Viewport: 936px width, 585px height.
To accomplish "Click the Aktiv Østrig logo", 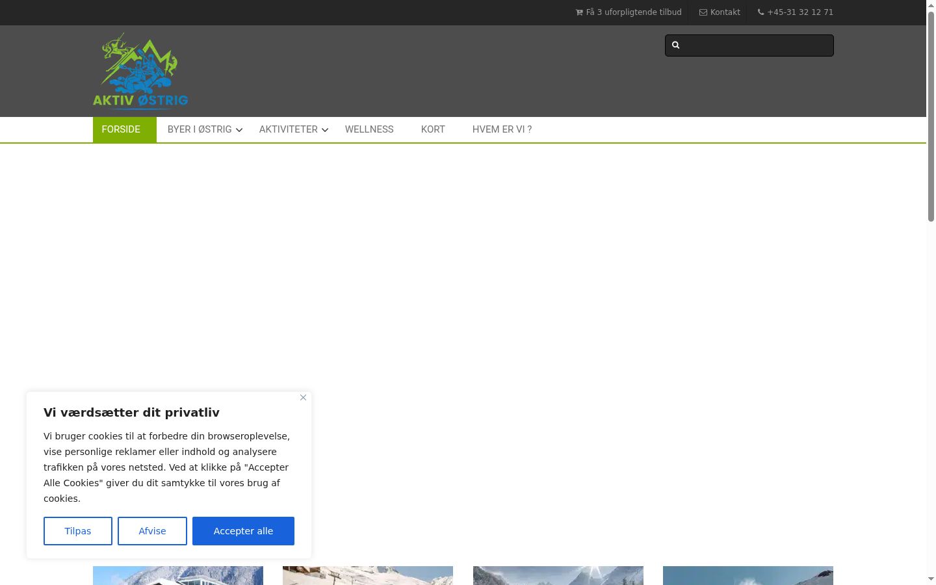I will [140, 70].
